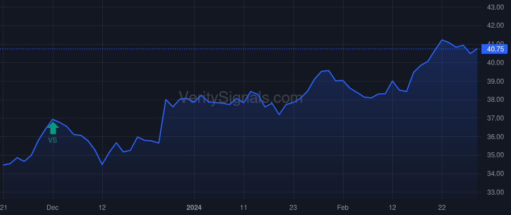
Task: Click the green VS signal arrow marker
Action: [x=53, y=128]
